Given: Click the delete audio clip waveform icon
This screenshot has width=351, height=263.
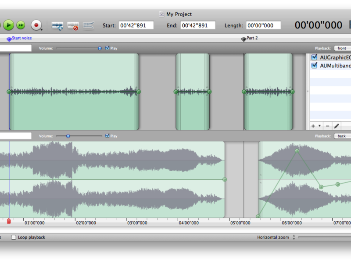Looking at the screenshot, I should 73,26.
